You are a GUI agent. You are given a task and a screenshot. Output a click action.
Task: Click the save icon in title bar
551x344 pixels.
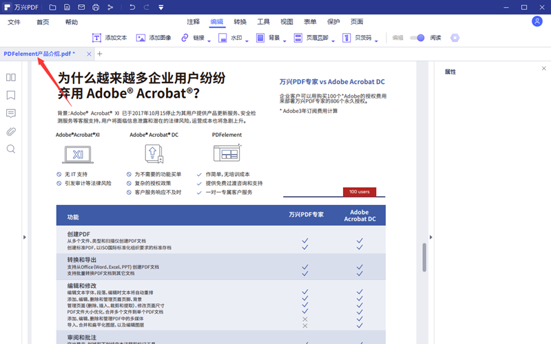coord(66,8)
